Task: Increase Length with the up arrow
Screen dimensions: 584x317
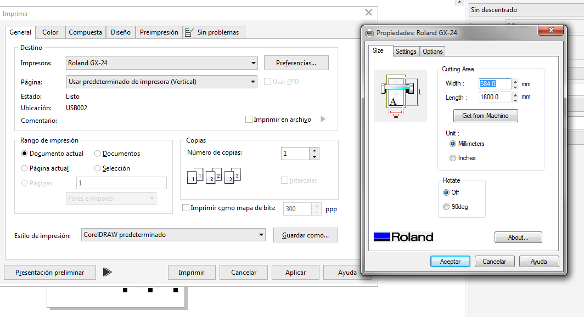Action: click(x=515, y=95)
